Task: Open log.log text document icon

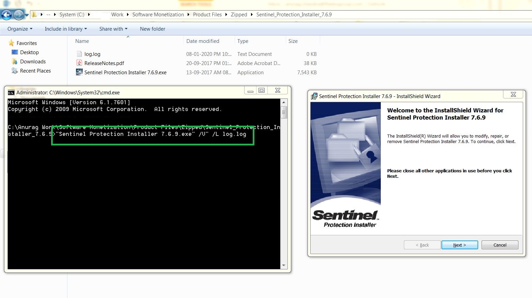Action: click(79, 53)
